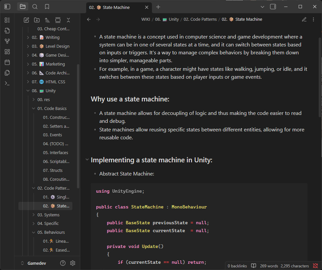The image size is (322, 270).
Task: Open the search pane magnifier icon
Action: 35,7
